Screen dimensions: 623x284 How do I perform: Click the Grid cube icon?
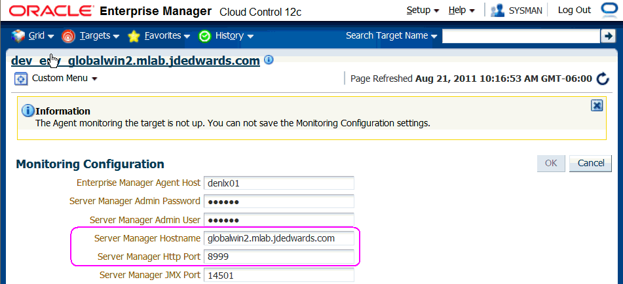(x=18, y=36)
